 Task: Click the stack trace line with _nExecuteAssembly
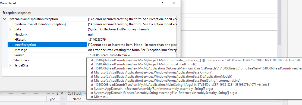(x=152, y=89)
